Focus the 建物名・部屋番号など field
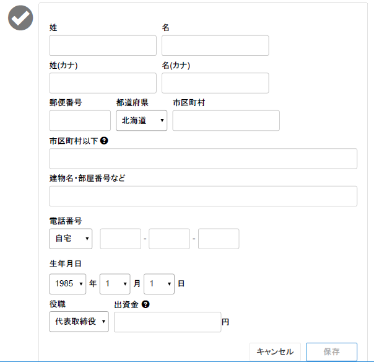Image resolution: width=374 pixels, height=362 pixels. (203, 196)
